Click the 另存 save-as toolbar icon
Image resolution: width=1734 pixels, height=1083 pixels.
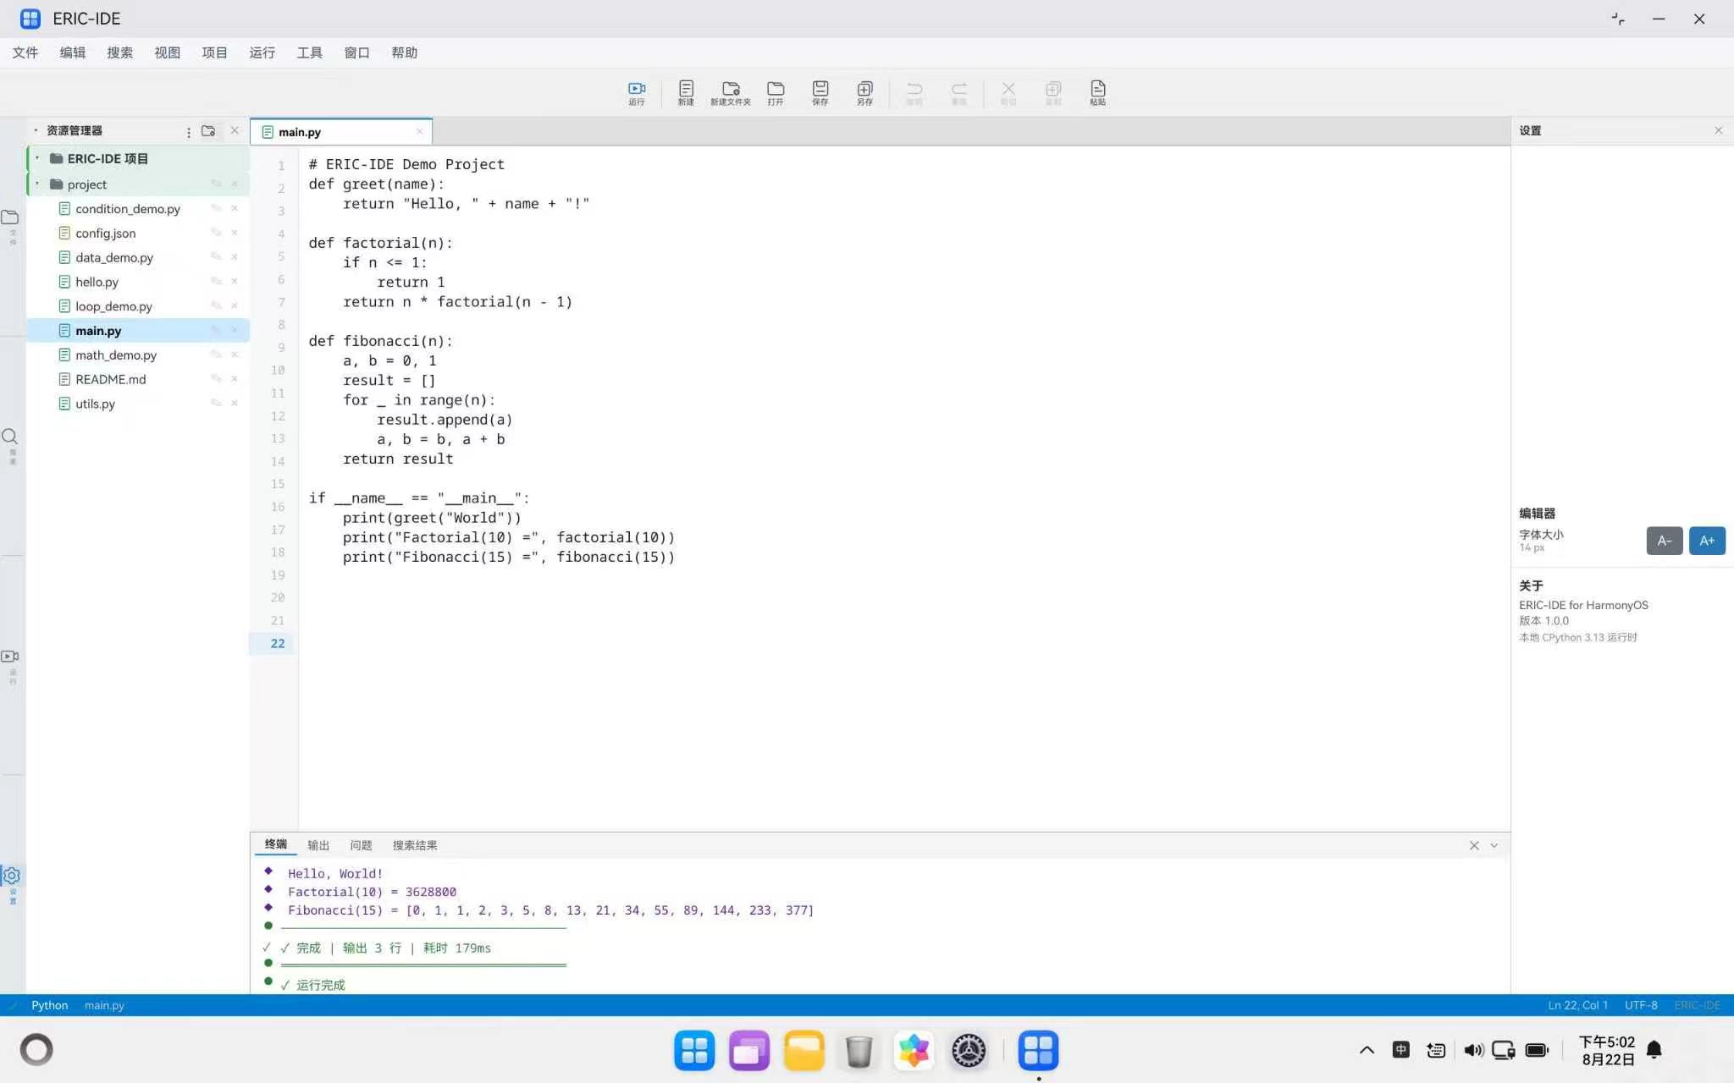coord(864,92)
